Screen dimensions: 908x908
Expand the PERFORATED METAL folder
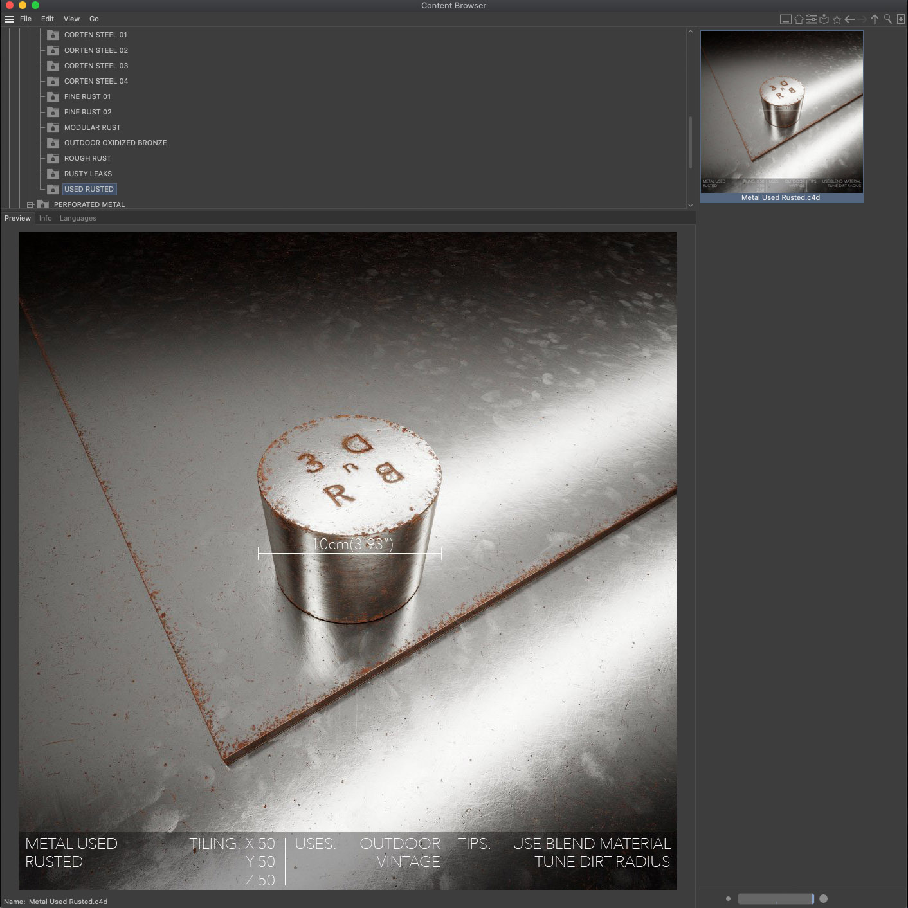tap(30, 204)
